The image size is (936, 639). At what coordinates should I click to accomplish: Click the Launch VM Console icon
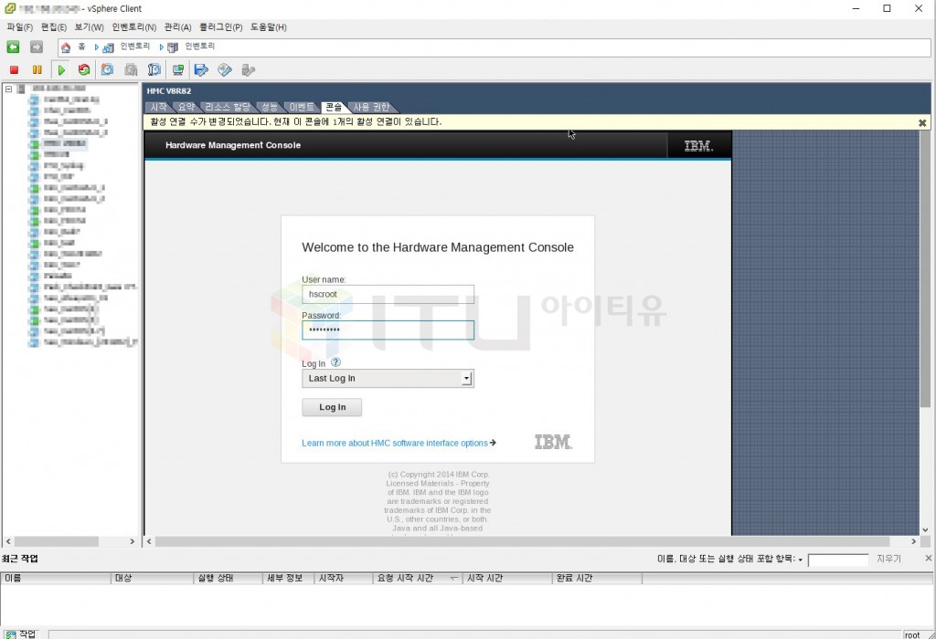coord(178,69)
